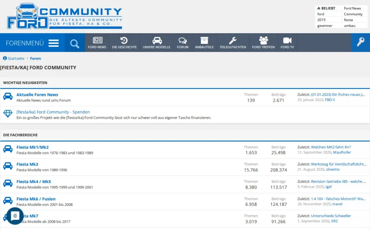Viewport: 370px width, 231px height.
Task: Open latest post Unterschiede Schweller
Action: pos(331,216)
